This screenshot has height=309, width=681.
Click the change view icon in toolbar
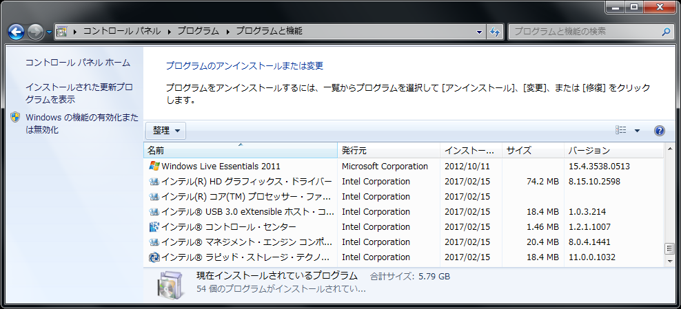point(621,131)
